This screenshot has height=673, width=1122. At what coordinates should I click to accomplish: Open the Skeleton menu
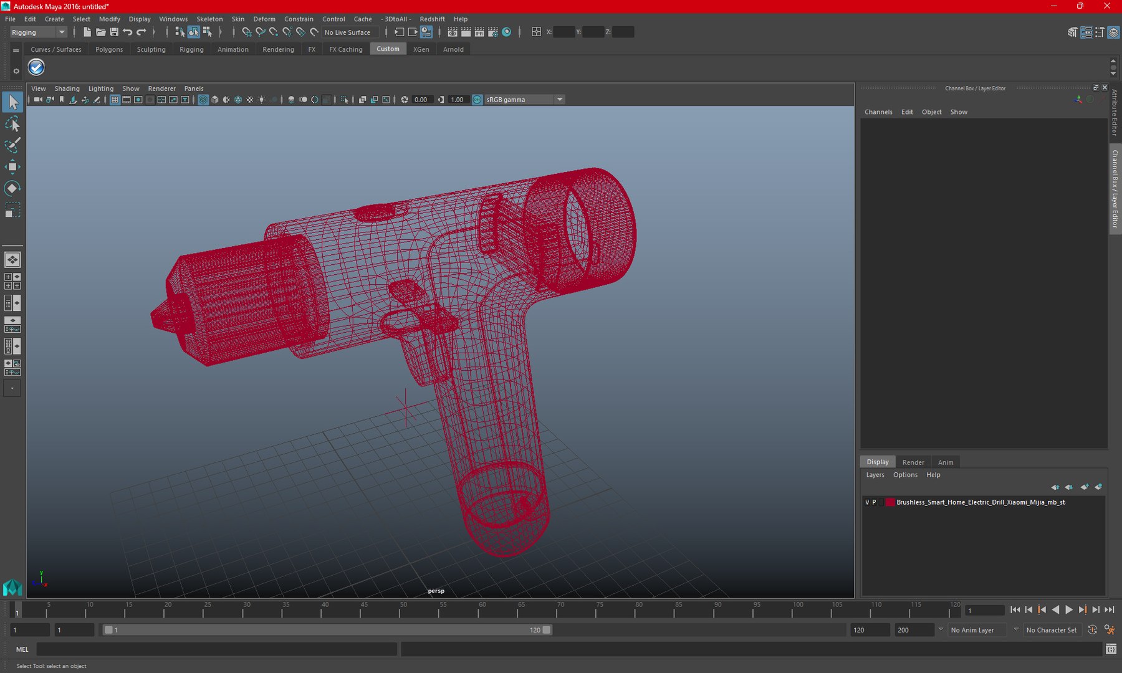[x=209, y=19]
